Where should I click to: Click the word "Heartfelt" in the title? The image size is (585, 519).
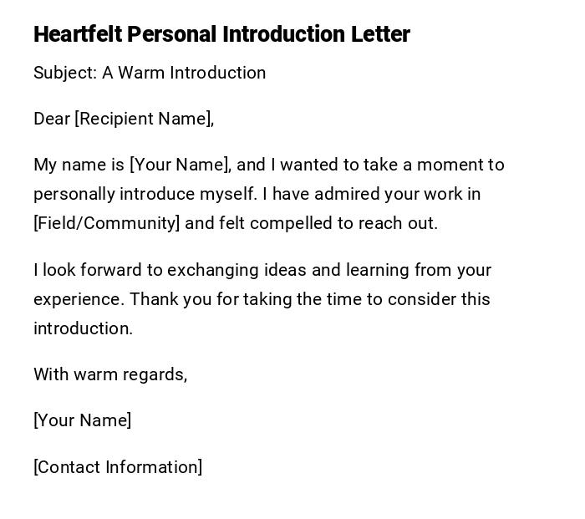78,34
